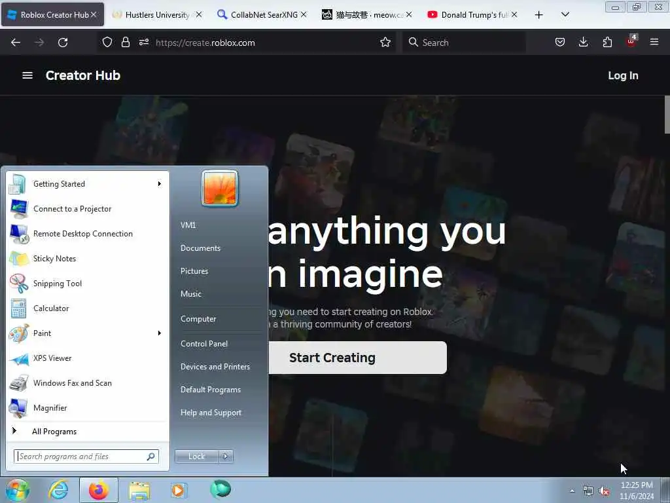Click the Windows Start orb
This screenshot has height=503, width=670.
pos(18,491)
